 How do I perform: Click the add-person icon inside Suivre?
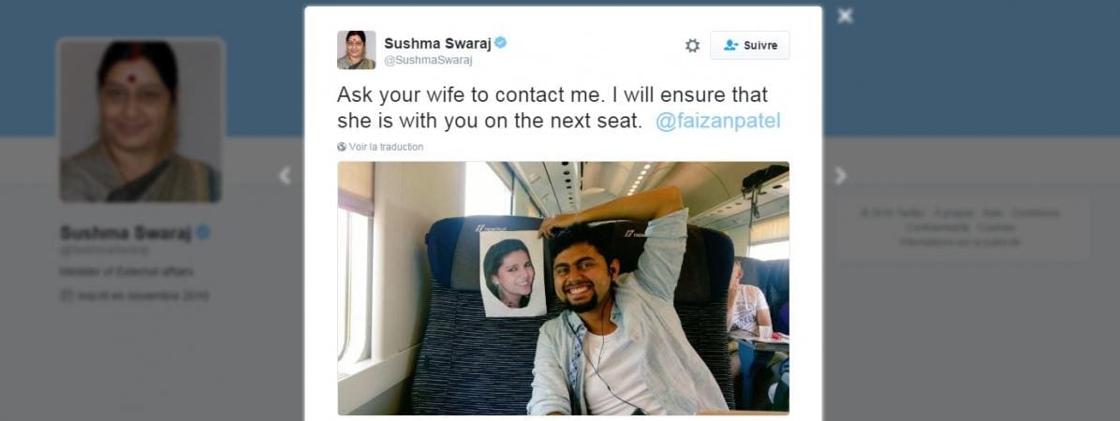point(730,45)
